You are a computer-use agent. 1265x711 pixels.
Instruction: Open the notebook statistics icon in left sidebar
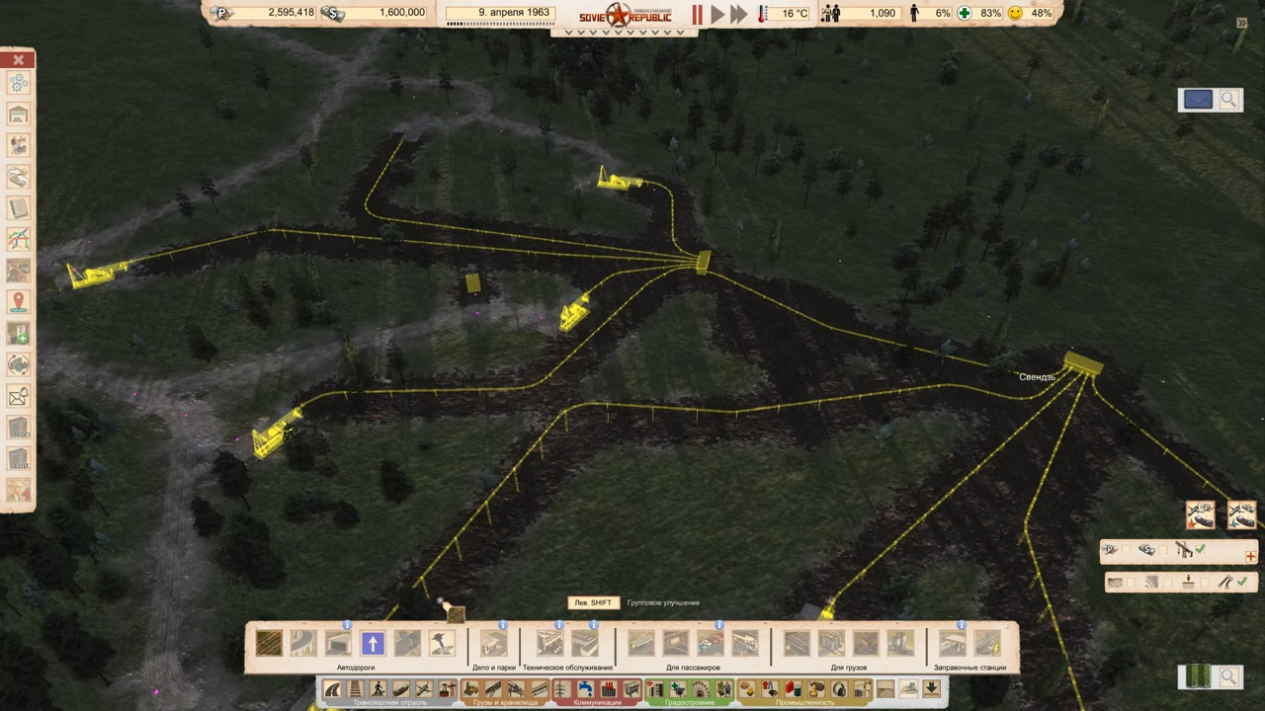coord(19,208)
